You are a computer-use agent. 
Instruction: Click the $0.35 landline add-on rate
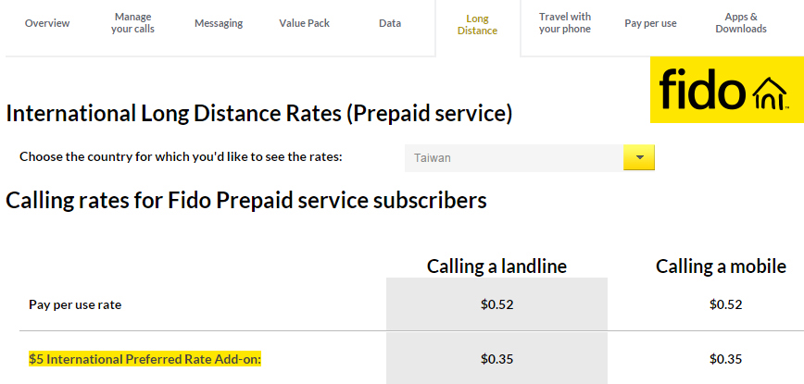click(x=496, y=358)
